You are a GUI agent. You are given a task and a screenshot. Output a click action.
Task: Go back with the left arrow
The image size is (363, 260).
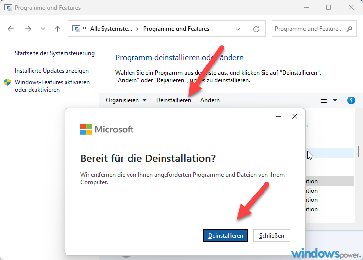11,29
